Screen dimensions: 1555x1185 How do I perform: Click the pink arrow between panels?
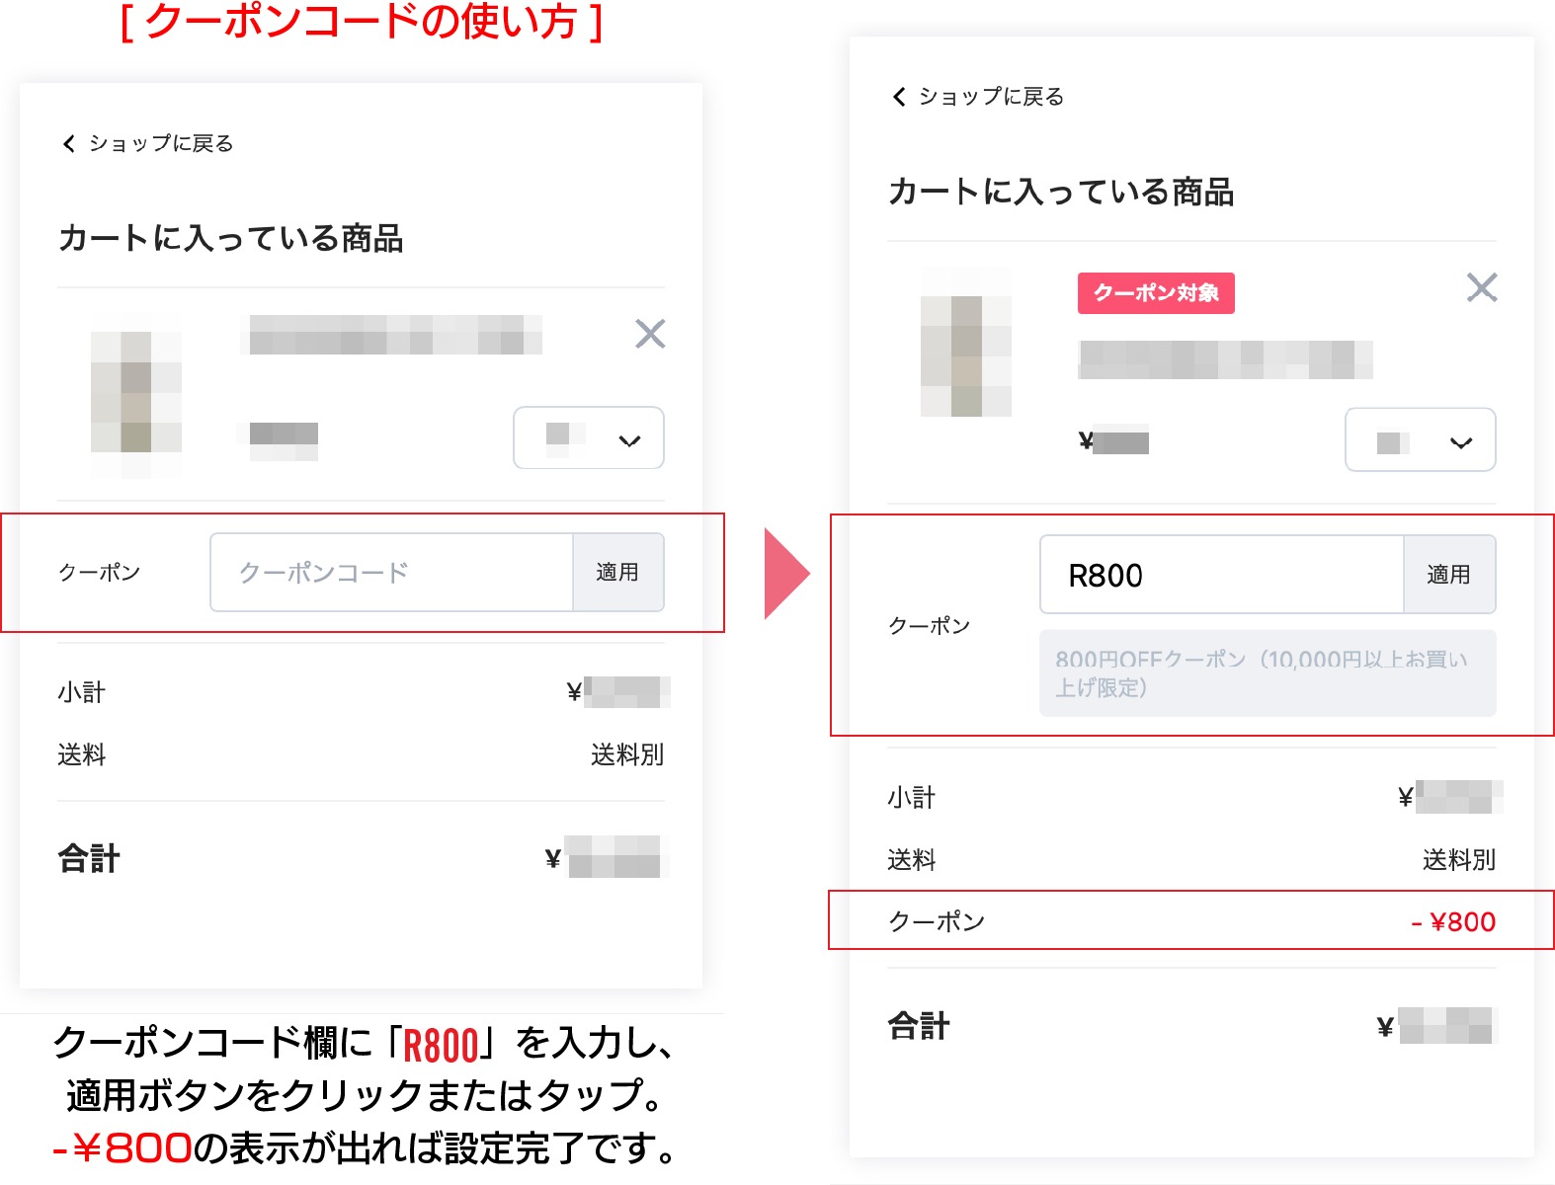[x=787, y=574]
